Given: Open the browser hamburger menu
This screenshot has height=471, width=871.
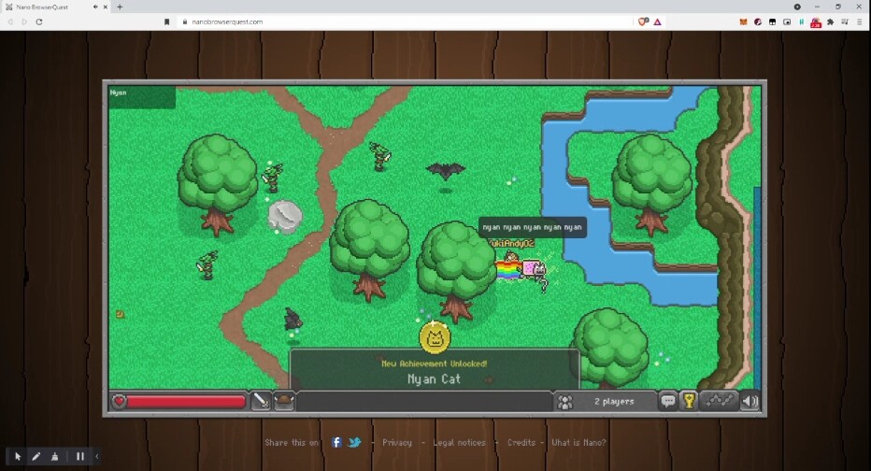Looking at the screenshot, I should [860, 21].
